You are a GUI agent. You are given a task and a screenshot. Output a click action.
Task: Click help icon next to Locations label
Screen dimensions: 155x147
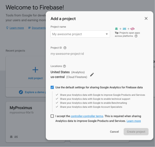click(64, 66)
